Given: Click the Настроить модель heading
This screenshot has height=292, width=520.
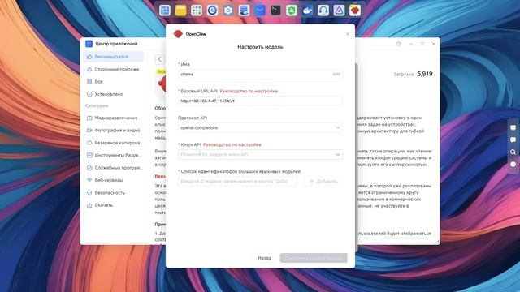Looking at the screenshot, I should (260, 47).
